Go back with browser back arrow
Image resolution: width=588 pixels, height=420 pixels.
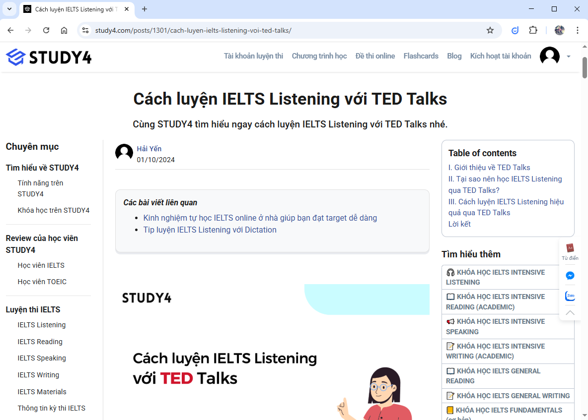10,30
